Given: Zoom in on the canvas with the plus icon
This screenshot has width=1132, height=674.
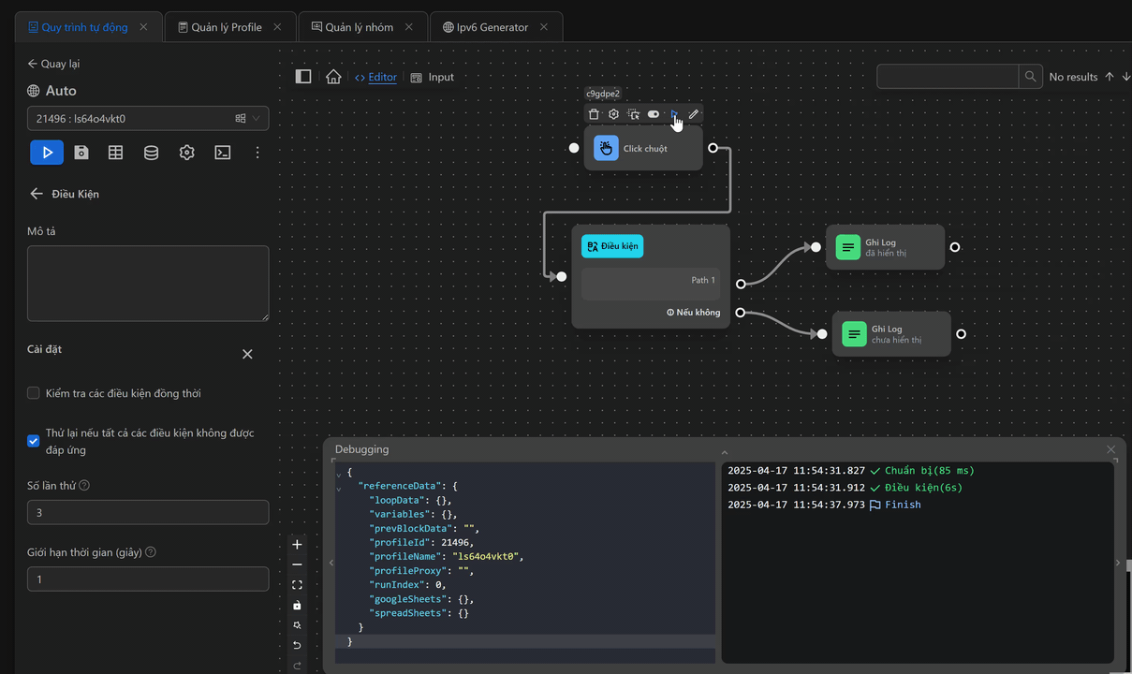Looking at the screenshot, I should [x=297, y=545].
